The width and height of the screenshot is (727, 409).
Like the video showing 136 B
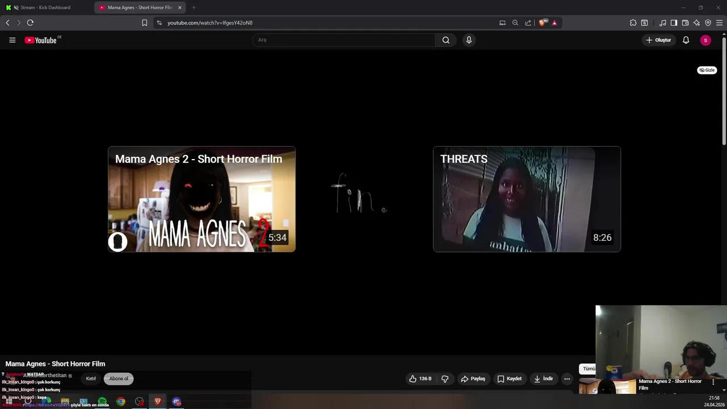420,378
